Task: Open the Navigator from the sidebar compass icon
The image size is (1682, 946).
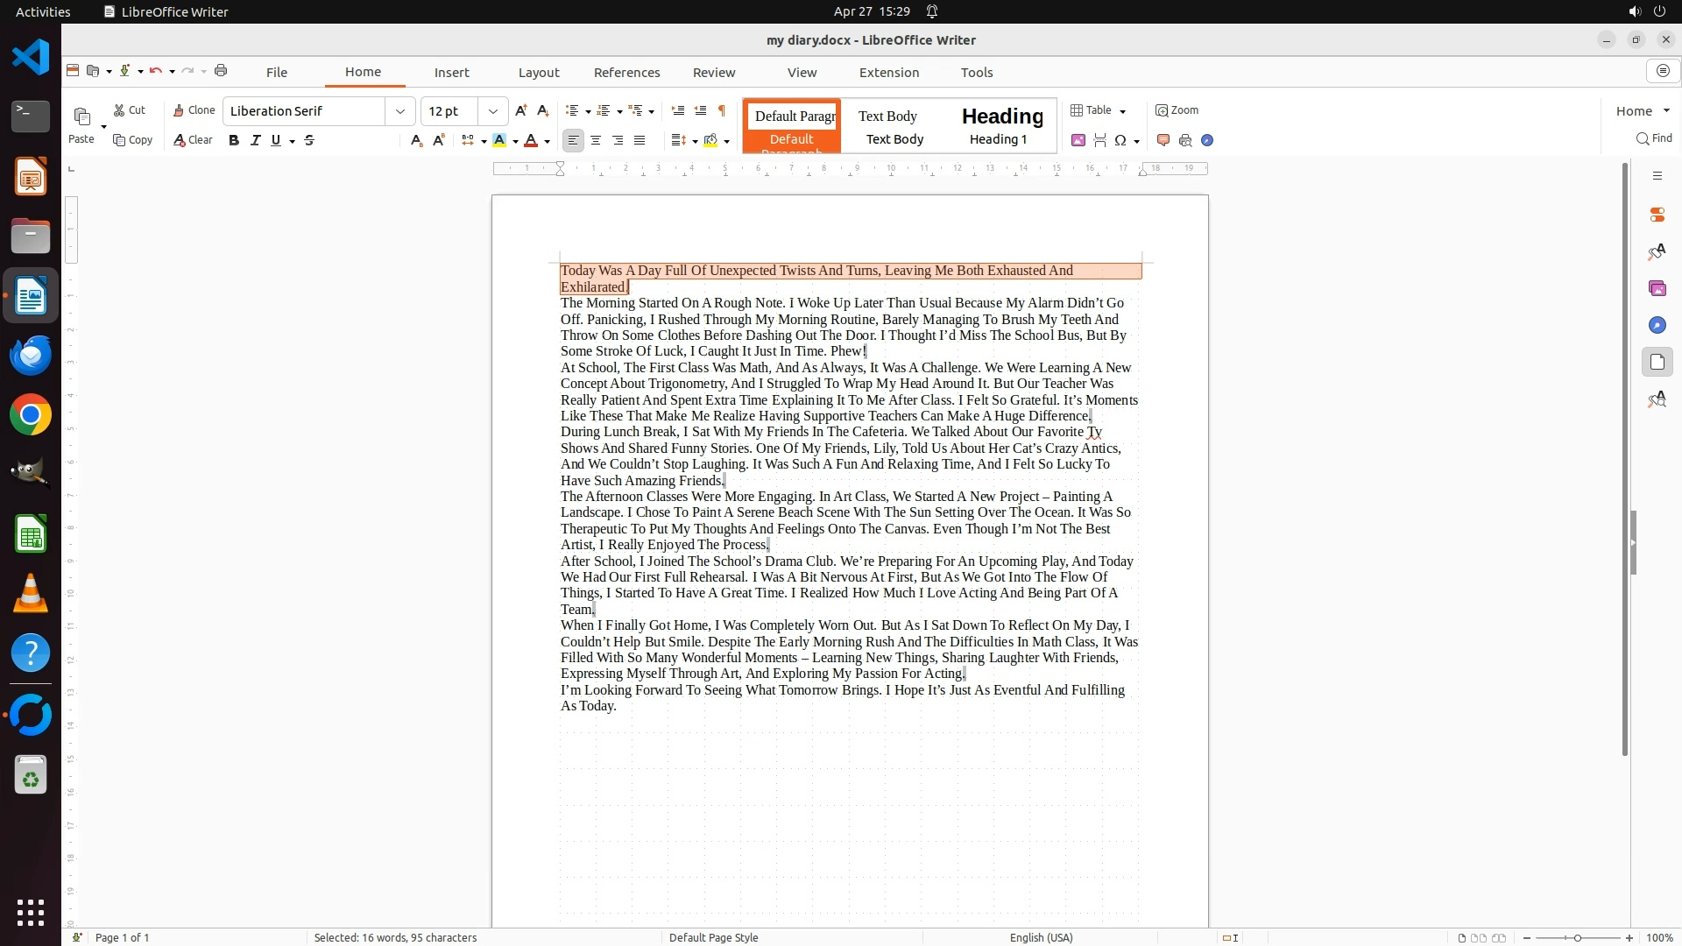Action: click(1657, 325)
